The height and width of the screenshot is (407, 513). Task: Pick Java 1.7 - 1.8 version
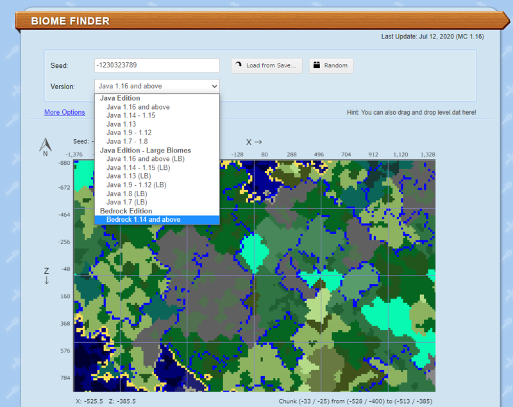tap(157, 142)
